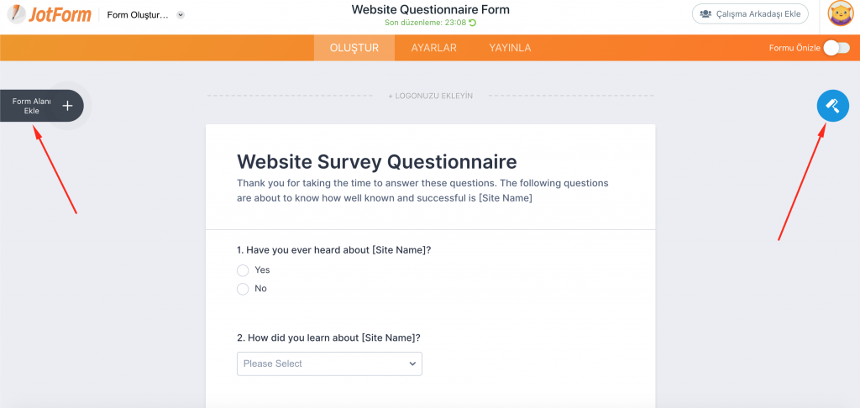Select the Yes radio option

pyautogui.click(x=243, y=270)
